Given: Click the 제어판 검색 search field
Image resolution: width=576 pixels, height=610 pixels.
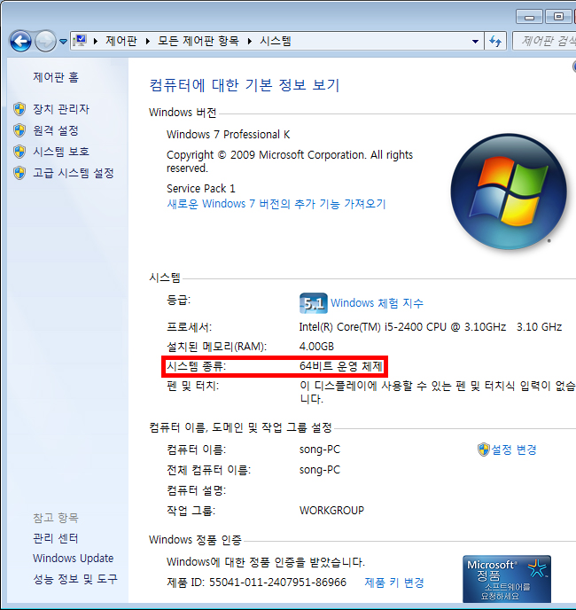Looking at the screenshot, I should [x=544, y=41].
